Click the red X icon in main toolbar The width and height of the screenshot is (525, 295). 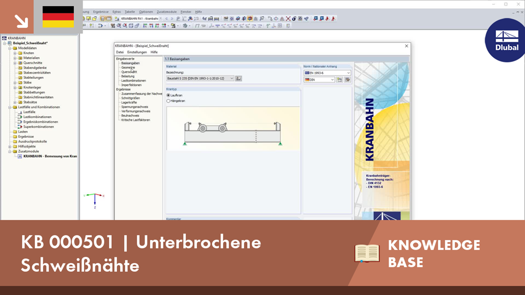click(288, 19)
